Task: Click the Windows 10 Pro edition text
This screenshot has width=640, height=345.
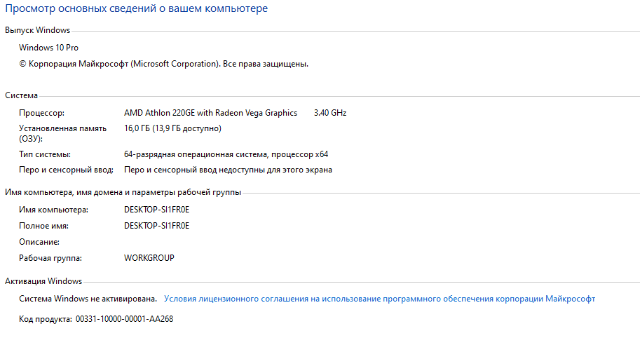Action: pos(48,48)
